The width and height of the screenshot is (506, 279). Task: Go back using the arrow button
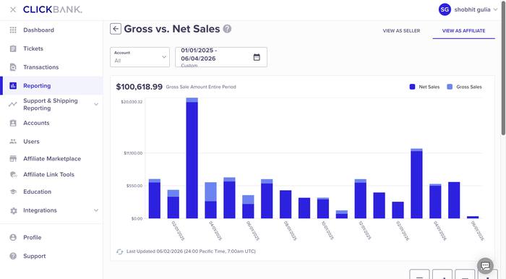click(x=116, y=29)
